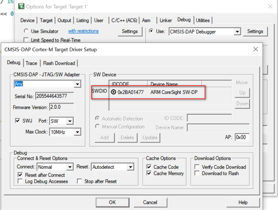Viewport: 278px width, 210px height.
Task: Select the Debug tab in Options window
Action: (184, 19)
